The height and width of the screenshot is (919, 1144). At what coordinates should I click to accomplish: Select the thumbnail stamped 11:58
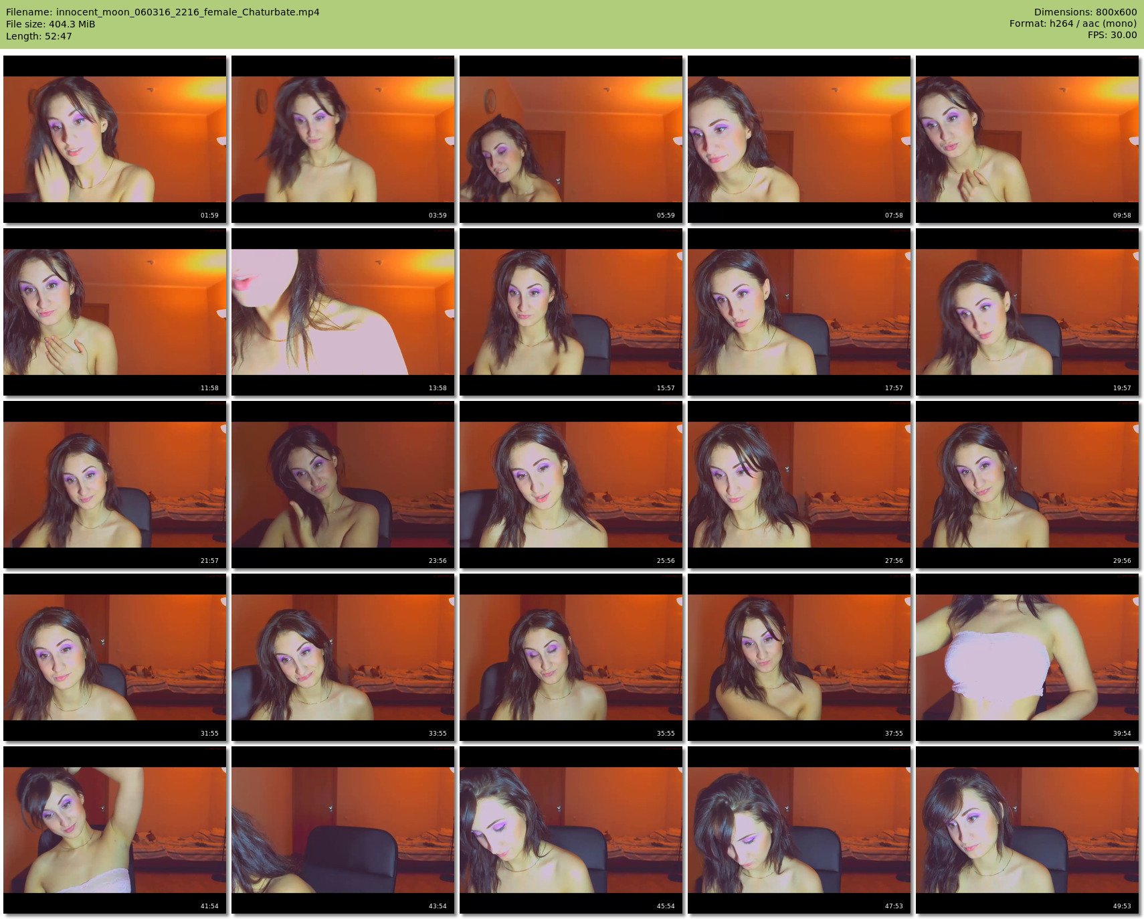pos(115,312)
